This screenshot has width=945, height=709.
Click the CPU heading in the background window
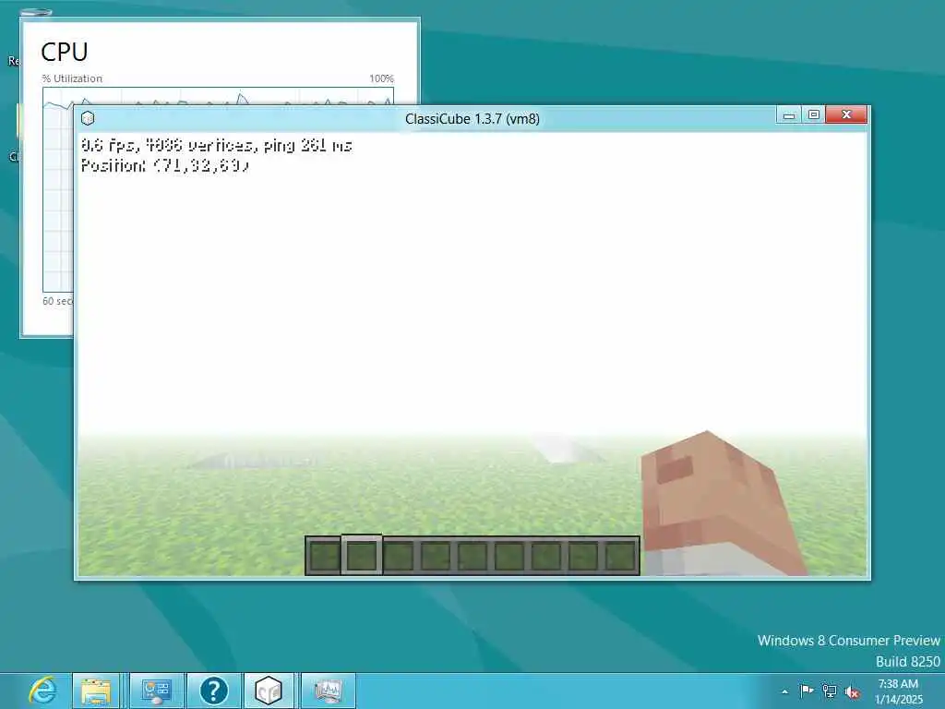(65, 52)
